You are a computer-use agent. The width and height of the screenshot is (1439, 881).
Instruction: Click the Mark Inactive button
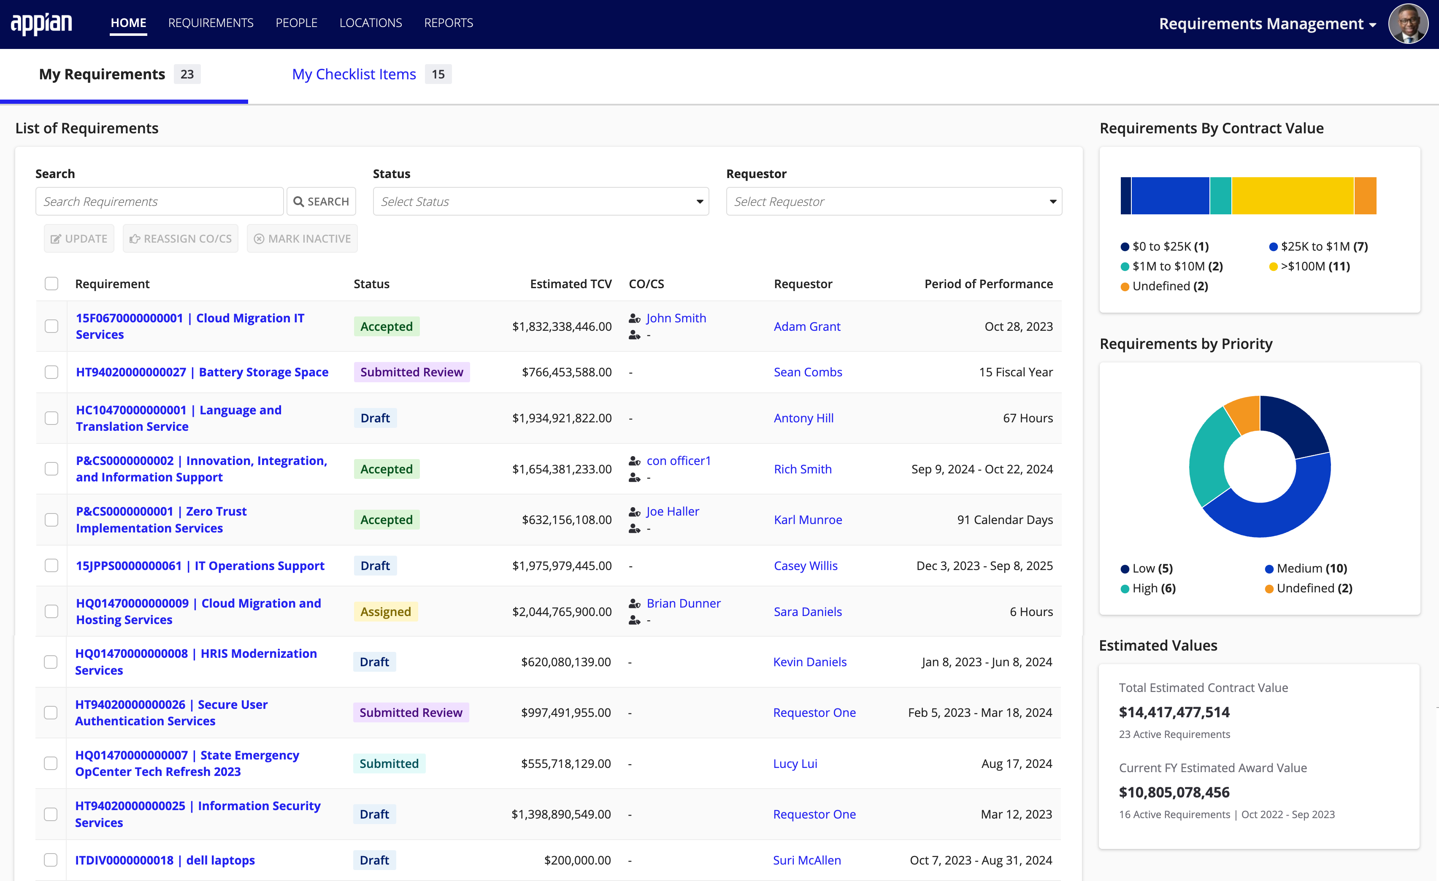click(x=302, y=238)
